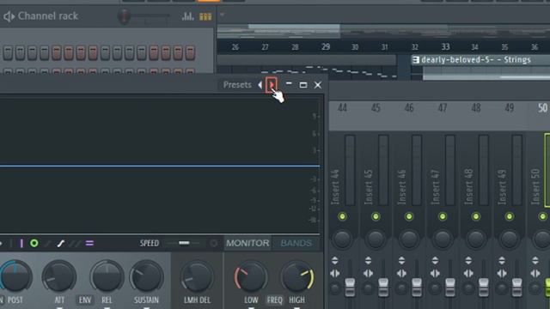Mute mixer track Insert 47

[443, 216]
